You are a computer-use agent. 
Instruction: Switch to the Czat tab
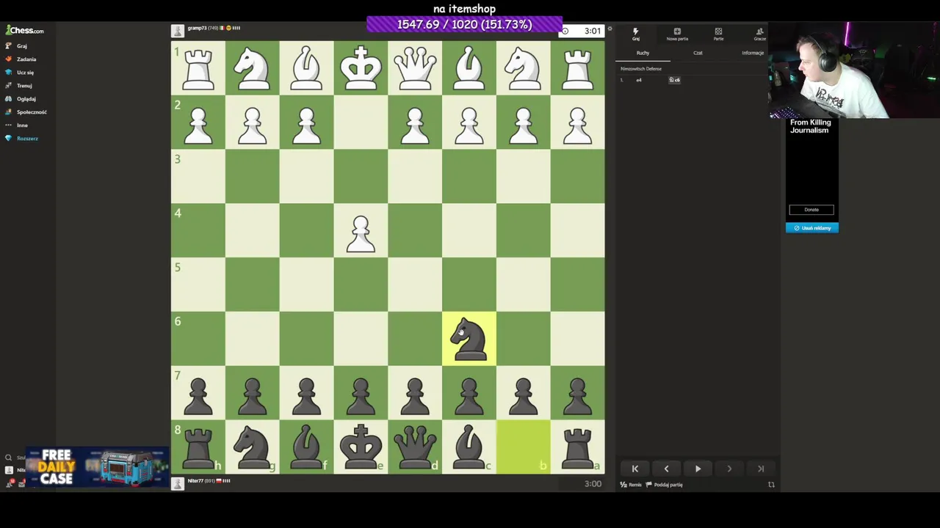coord(698,53)
